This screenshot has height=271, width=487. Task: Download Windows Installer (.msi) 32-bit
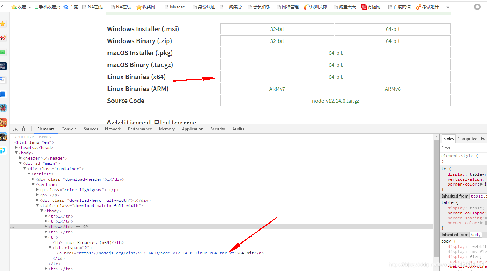pyautogui.click(x=277, y=29)
